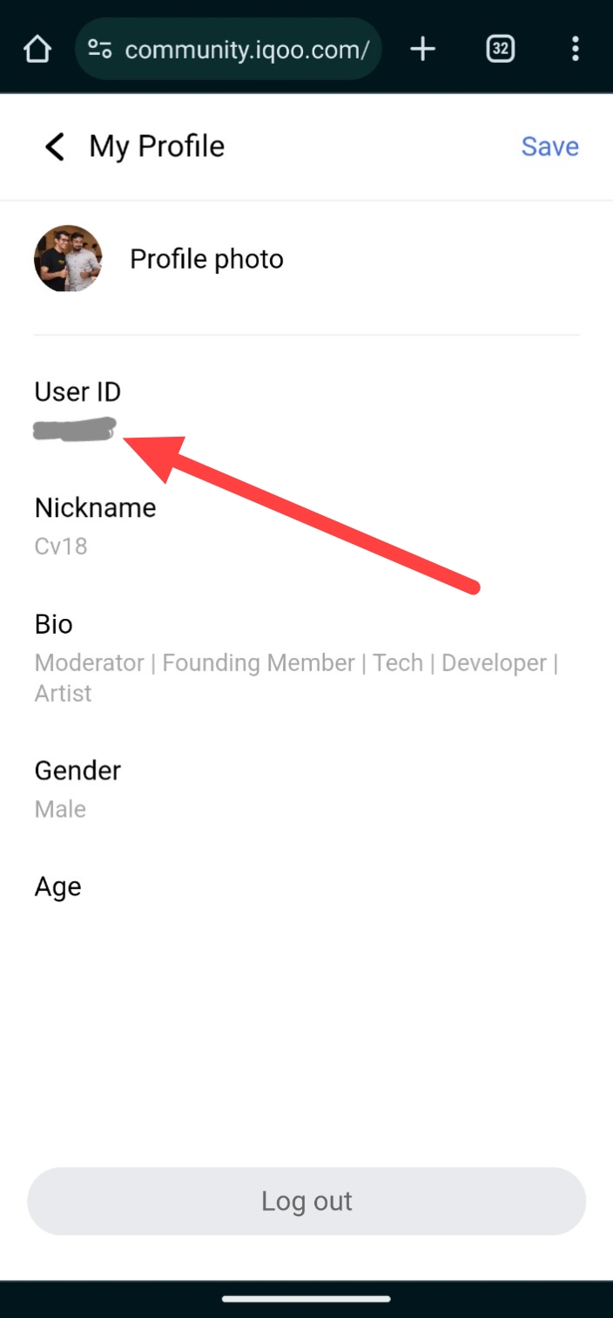Tap the community.iqoo.com address bar
Screen dimensions: 613x1318
[x=246, y=50]
